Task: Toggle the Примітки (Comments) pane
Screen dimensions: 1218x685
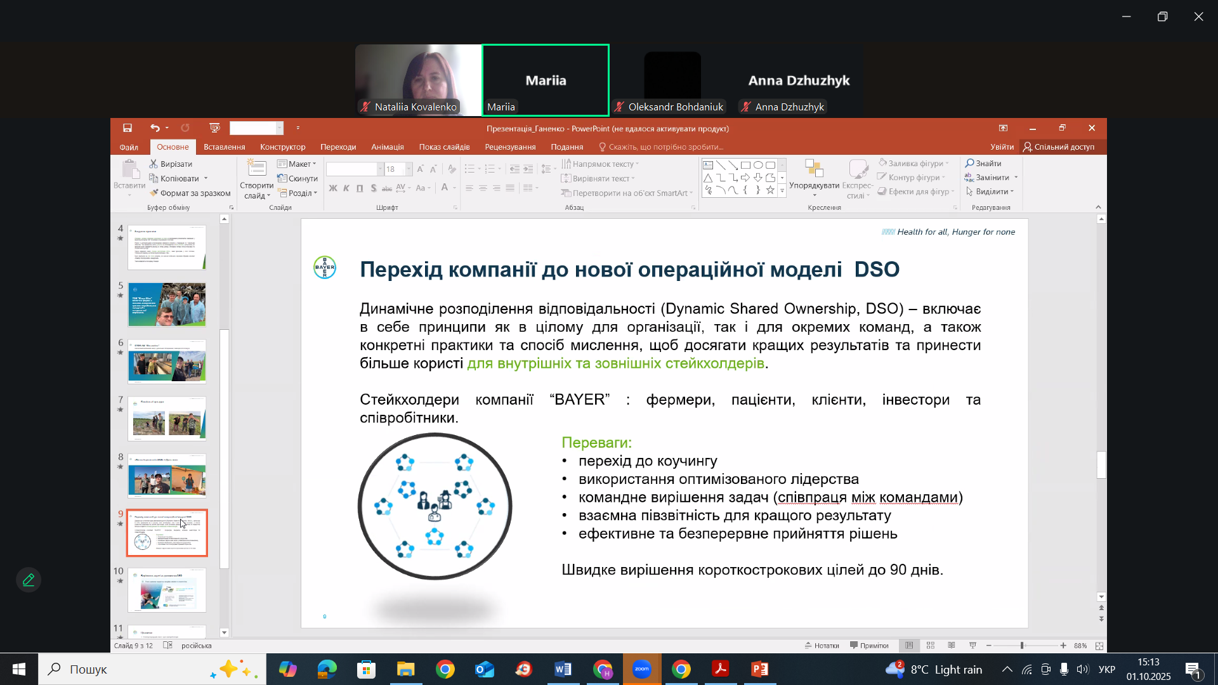Action: click(869, 646)
